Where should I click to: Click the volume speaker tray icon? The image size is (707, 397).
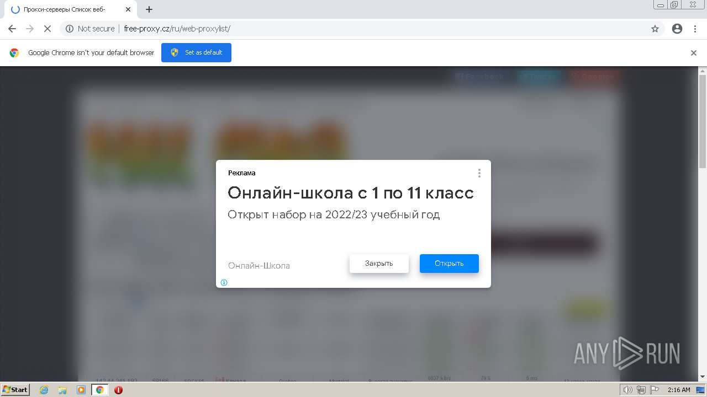629,390
